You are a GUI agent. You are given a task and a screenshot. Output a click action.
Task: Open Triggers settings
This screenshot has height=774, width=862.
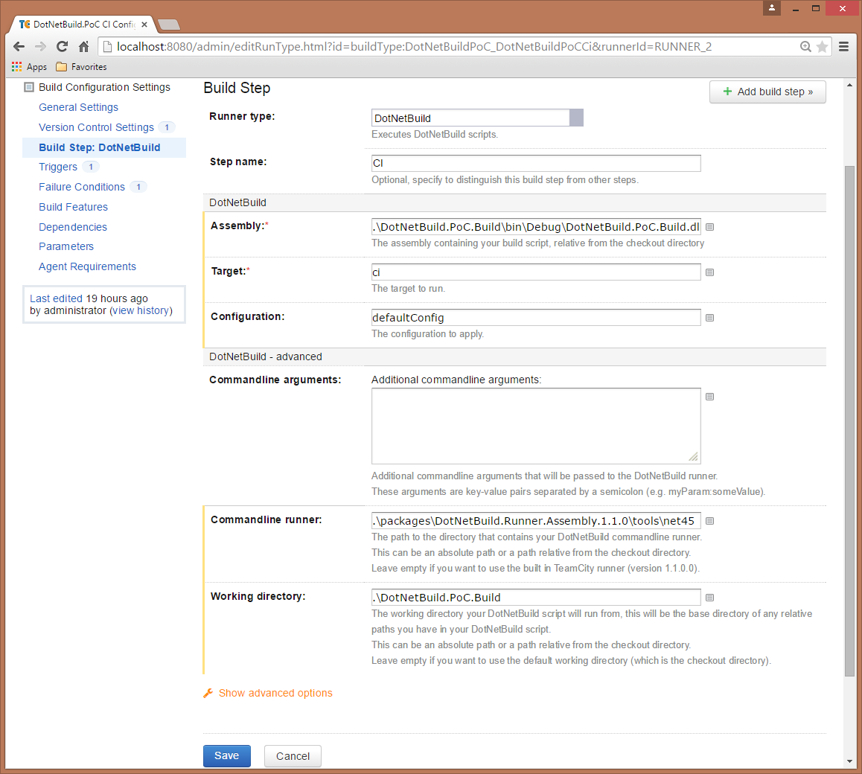coord(58,167)
